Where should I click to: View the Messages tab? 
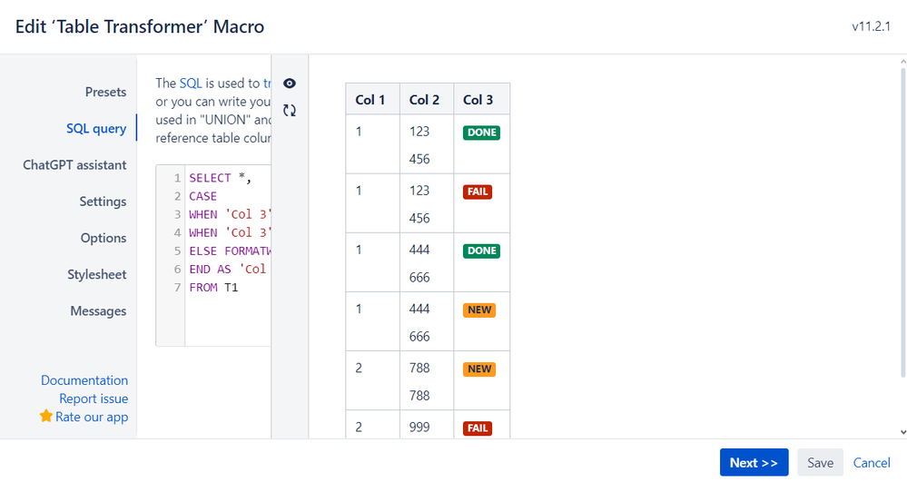(98, 310)
